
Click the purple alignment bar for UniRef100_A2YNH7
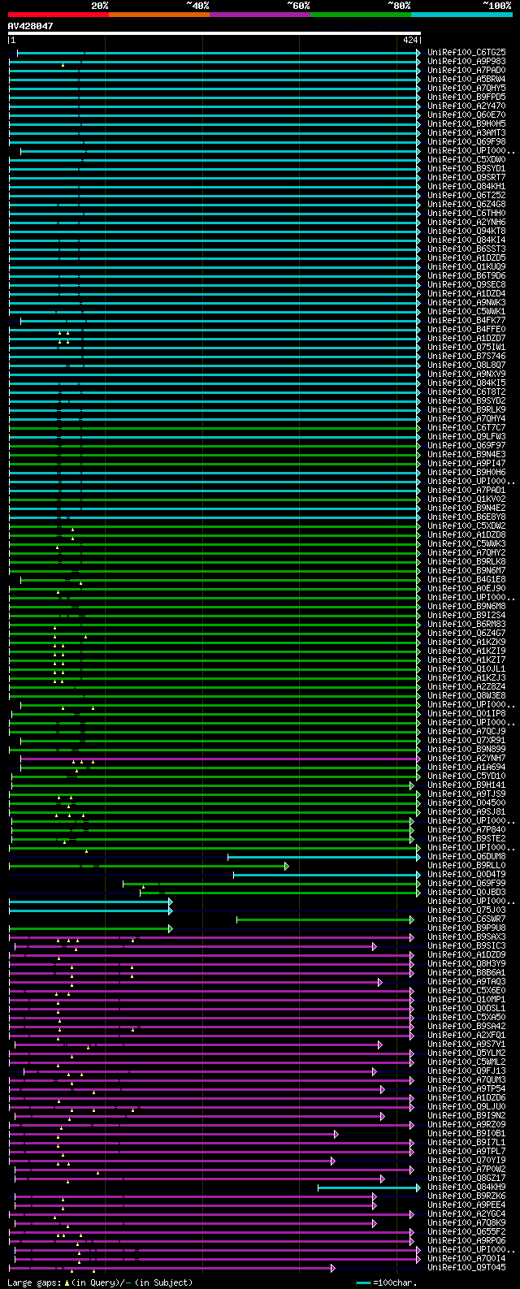point(220,758)
